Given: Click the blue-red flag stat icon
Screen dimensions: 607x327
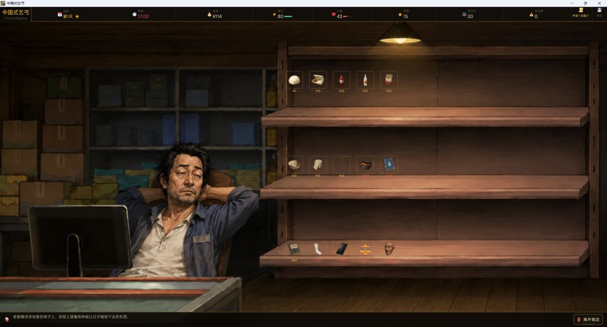Looking at the screenshot, I should (x=464, y=15).
